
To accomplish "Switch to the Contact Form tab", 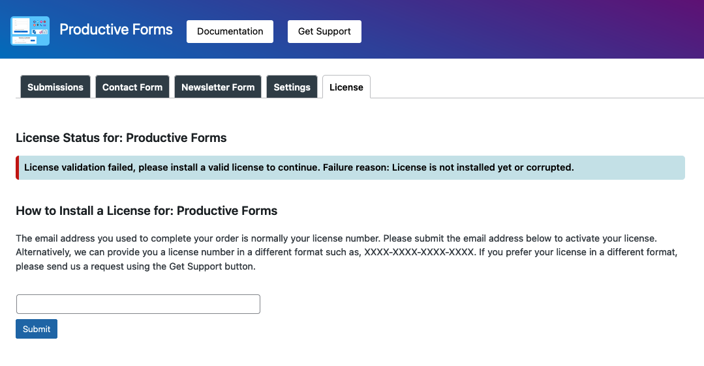I will [132, 87].
